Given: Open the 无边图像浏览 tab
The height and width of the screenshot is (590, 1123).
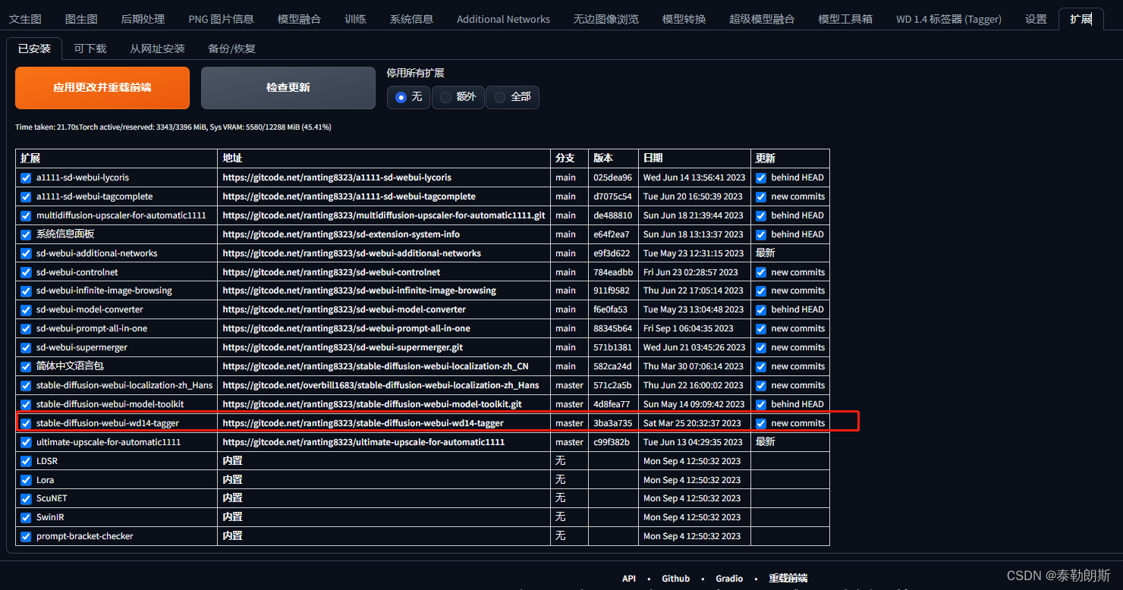Looking at the screenshot, I should pyautogui.click(x=606, y=19).
